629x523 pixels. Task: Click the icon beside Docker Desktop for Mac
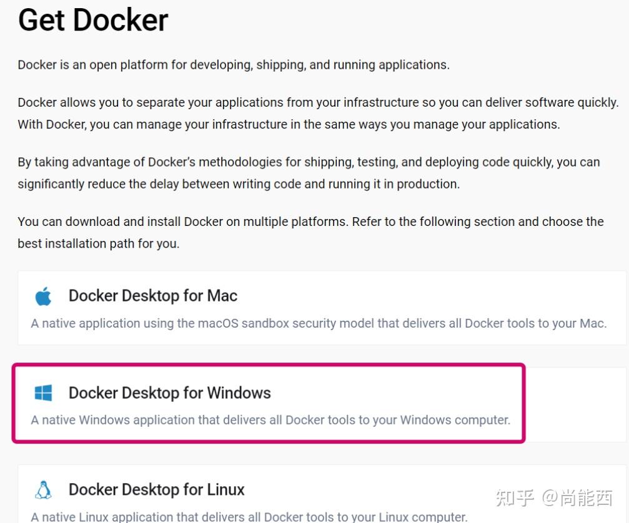click(x=42, y=296)
